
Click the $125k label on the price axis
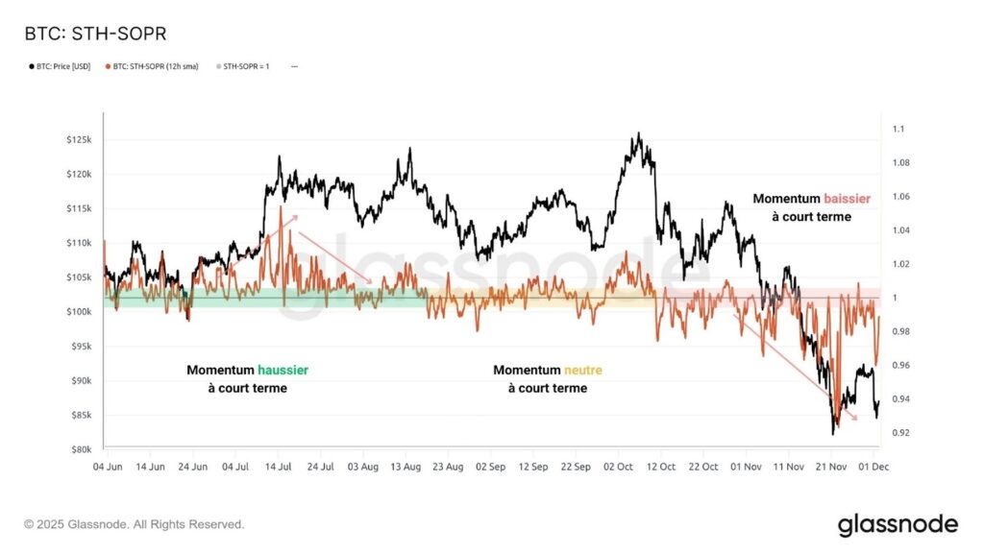[x=79, y=140]
